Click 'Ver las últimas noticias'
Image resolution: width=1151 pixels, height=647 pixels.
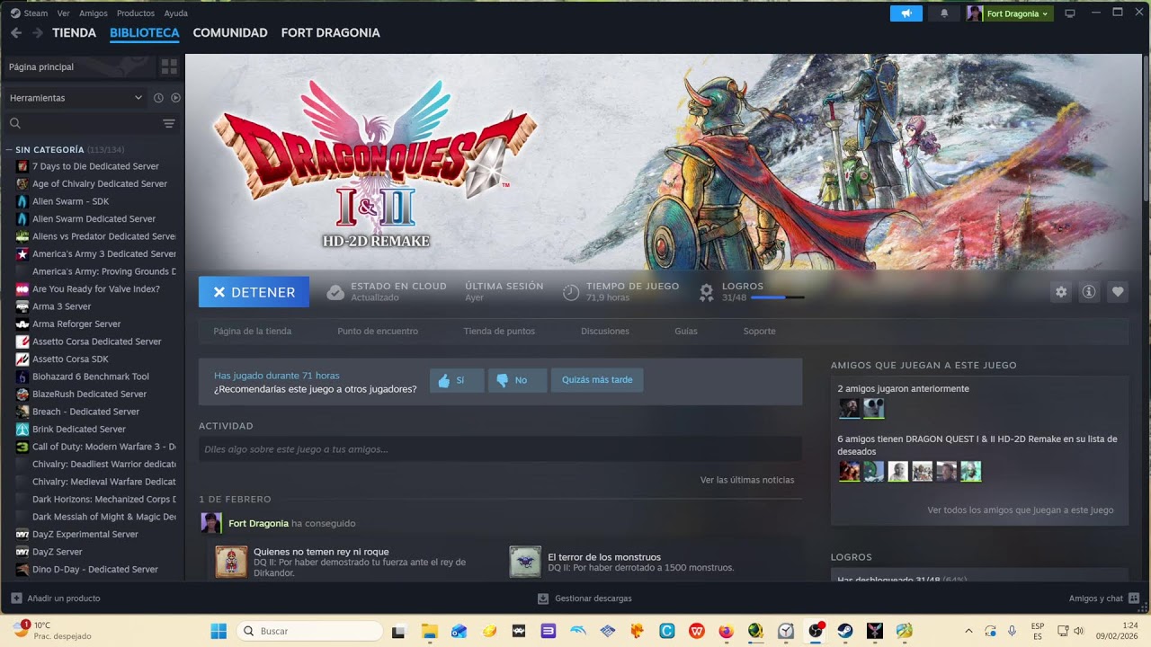pyautogui.click(x=747, y=480)
